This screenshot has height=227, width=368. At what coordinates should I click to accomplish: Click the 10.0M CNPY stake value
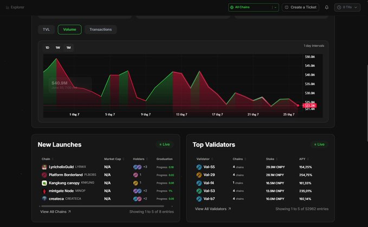(275, 199)
